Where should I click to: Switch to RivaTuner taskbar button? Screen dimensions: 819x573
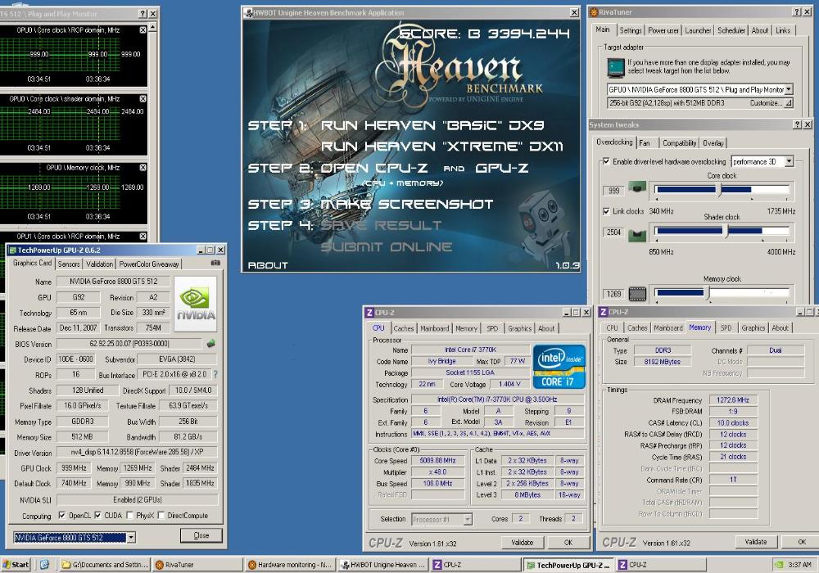[x=198, y=565]
